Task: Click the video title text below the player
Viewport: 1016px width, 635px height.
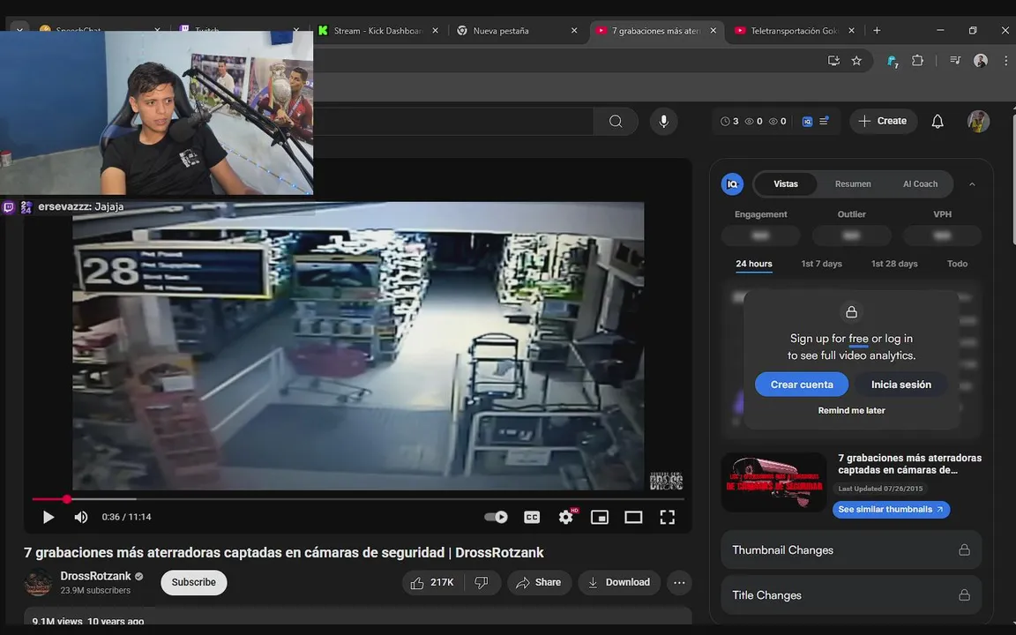Action: (284, 553)
